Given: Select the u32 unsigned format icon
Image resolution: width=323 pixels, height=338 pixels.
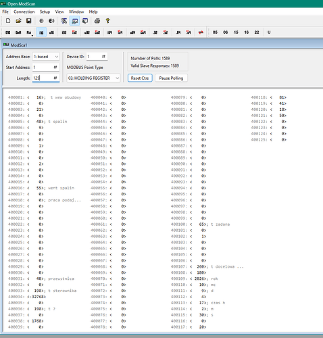Looking at the screenshot, I should click(87, 32).
